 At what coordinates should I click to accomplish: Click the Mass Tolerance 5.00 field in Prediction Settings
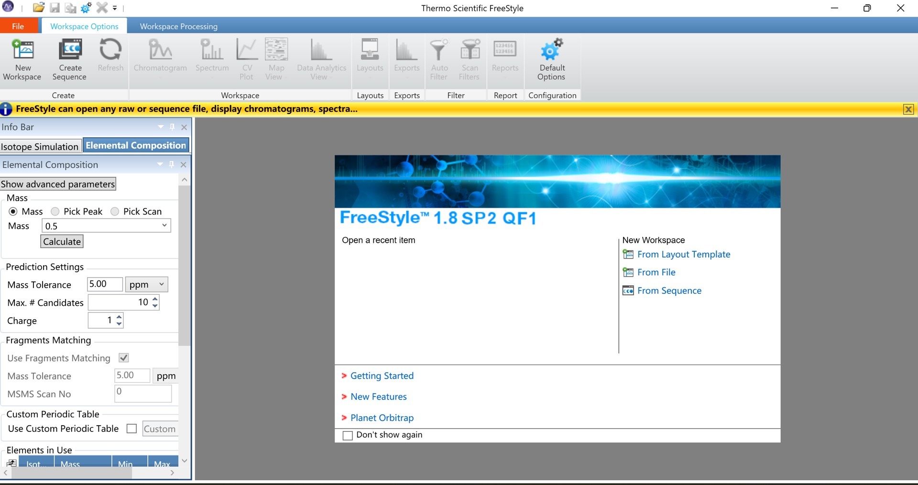tap(105, 284)
